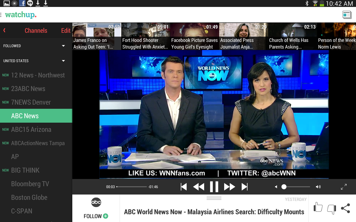Fast forward the video
This screenshot has height=222, width=356.
[230, 187]
